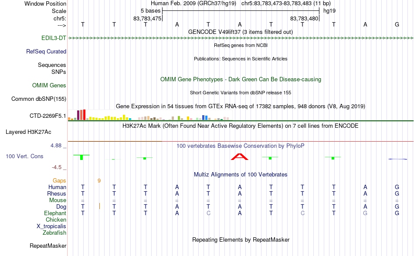Viewport: 414px width, 256px height.
Task: Click the 83,783,475 coordinate marker
Action: click(x=147, y=18)
